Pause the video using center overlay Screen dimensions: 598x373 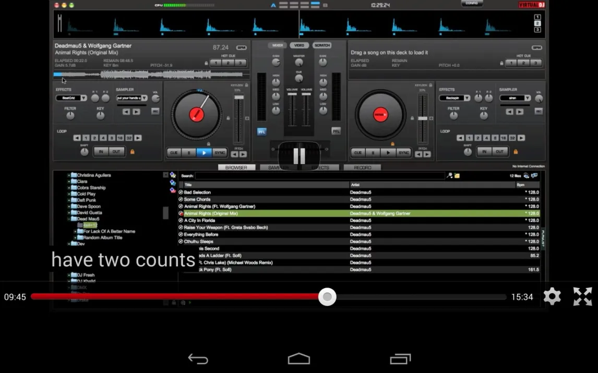coord(299,156)
